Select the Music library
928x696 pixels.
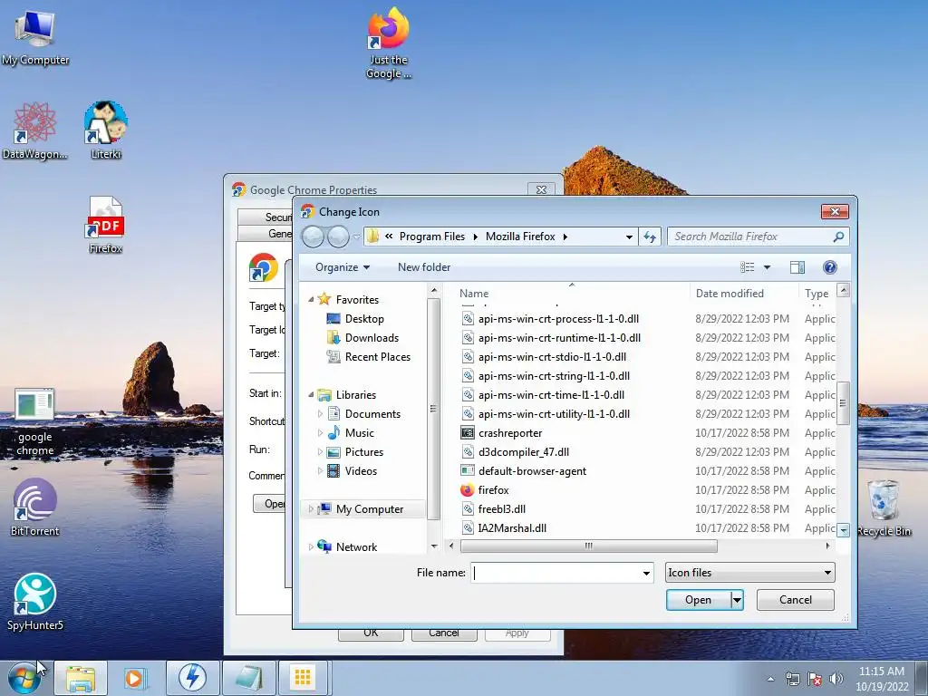[x=359, y=433]
